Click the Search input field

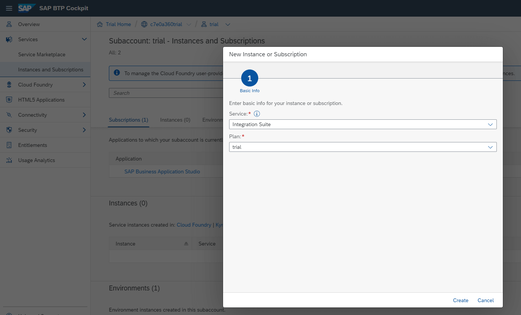[x=166, y=93]
